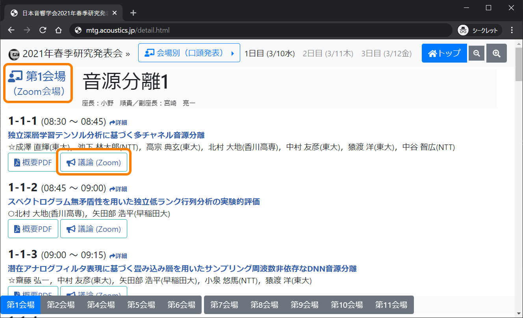Click the zoom in magnifier icon
Screen dimensions: 523x318
(496, 54)
